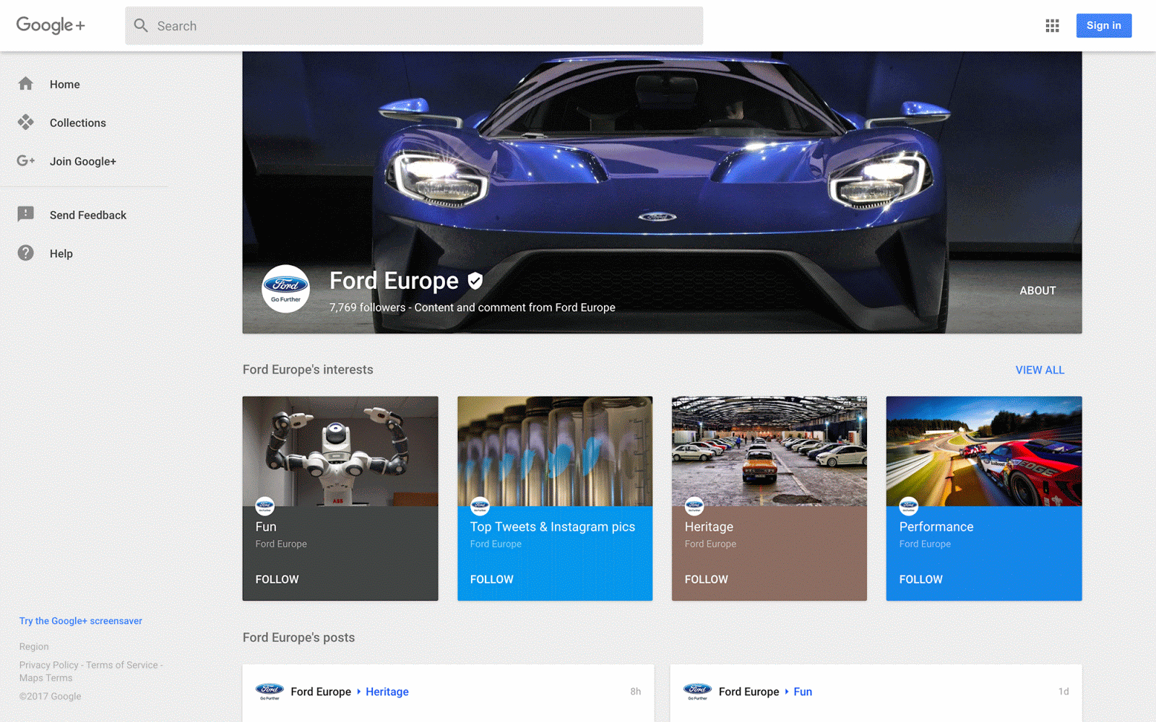Follow the Performance collection
This screenshot has height=722, width=1156.
920,579
